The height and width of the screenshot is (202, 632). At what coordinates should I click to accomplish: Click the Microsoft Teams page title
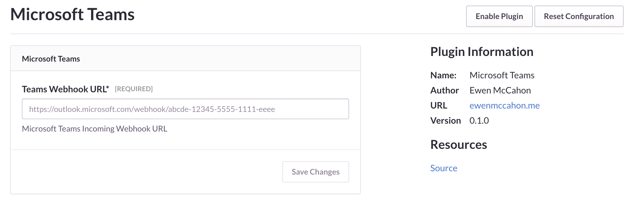73,15
